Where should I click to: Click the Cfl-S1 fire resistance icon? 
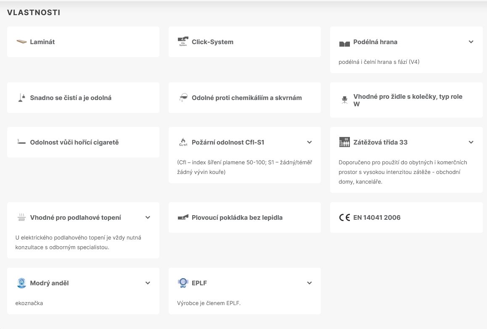pyautogui.click(x=183, y=142)
